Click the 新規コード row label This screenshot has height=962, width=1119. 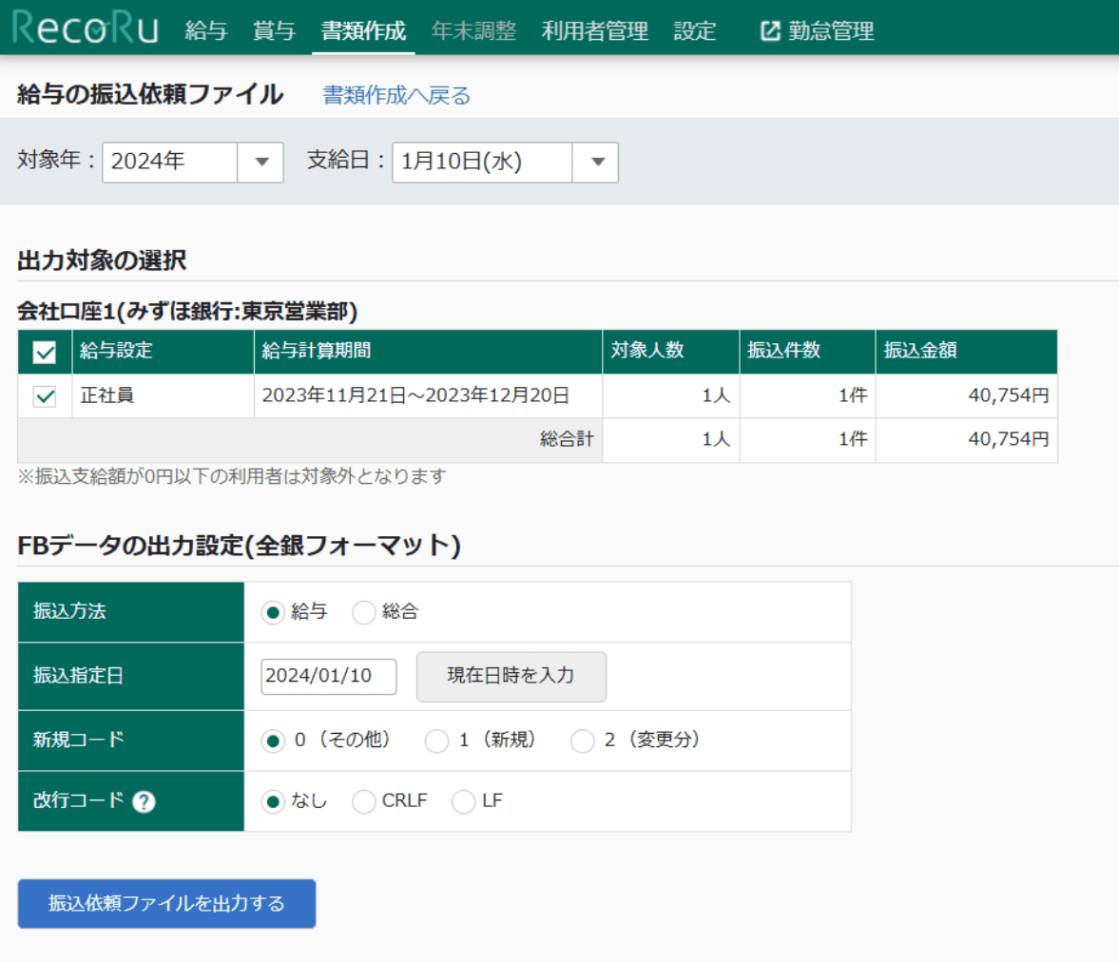(x=79, y=740)
